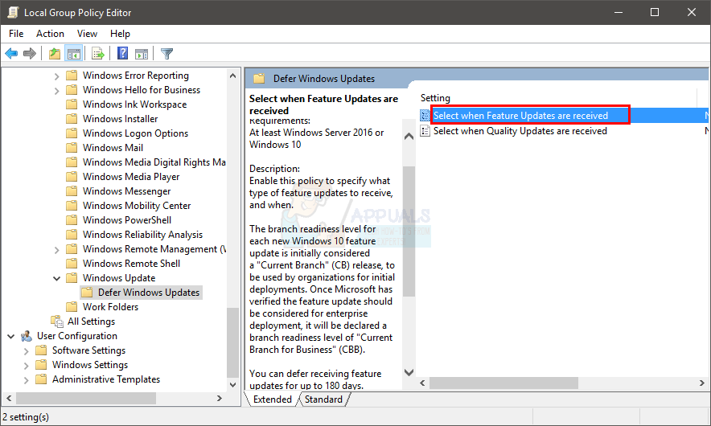Select Windows Ink Workspace folder
This screenshot has width=711, height=426.
134,104
